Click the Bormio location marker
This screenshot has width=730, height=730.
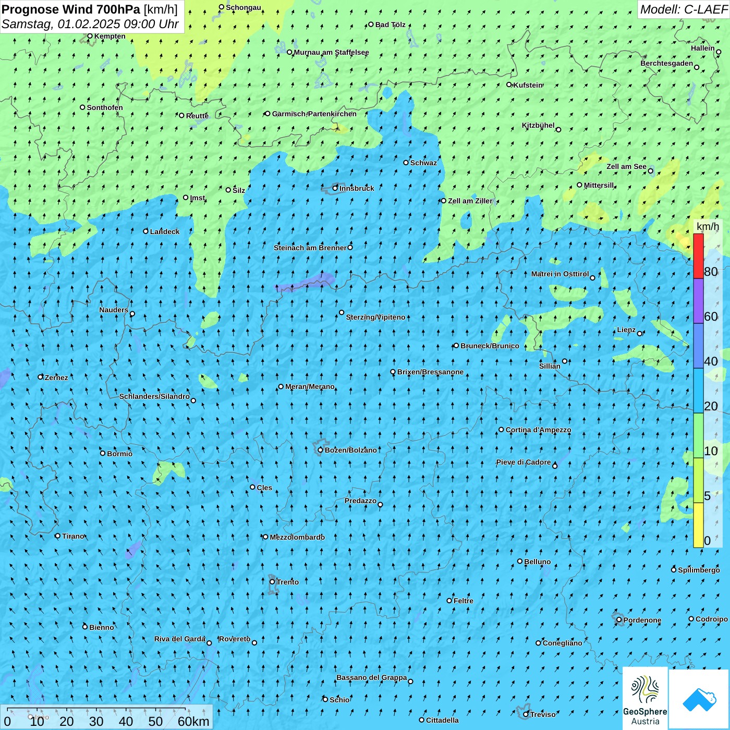coord(103,453)
